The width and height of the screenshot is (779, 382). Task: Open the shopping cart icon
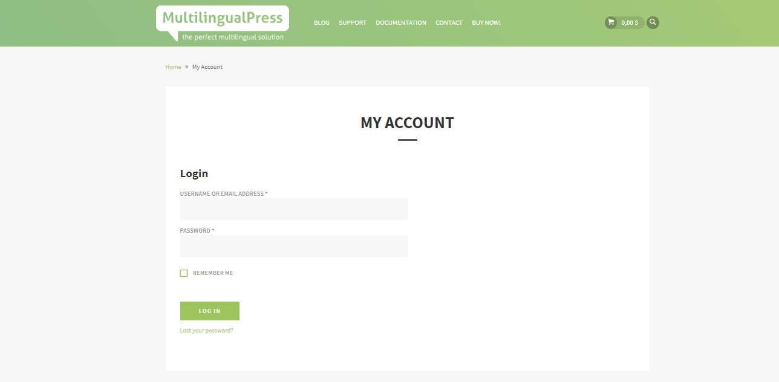pos(611,22)
